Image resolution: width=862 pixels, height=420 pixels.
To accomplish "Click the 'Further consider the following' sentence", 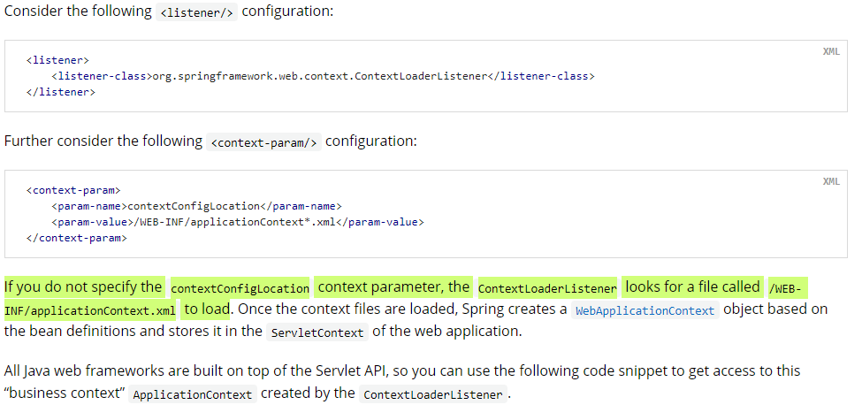I will [103, 141].
